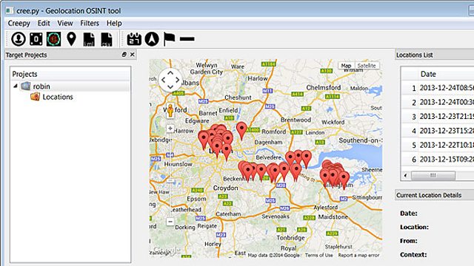Collapse the robin project tree node

pyautogui.click(x=16, y=86)
